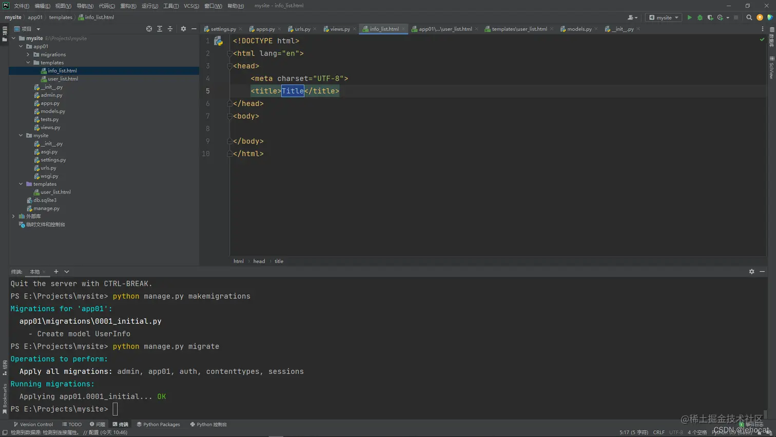Run mysite with coverage icon
This screenshot has width=776, height=437.
pyautogui.click(x=710, y=17)
